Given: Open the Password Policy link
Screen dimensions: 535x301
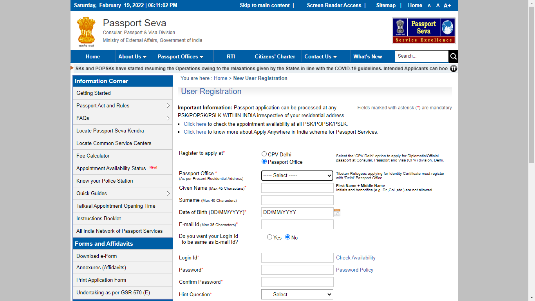Looking at the screenshot, I should coord(354,270).
